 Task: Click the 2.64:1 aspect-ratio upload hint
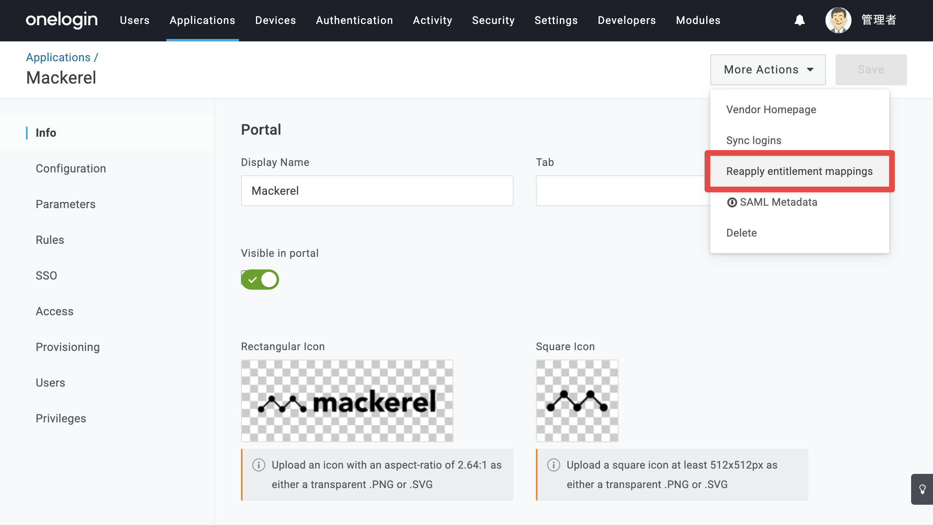pos(378,475)
